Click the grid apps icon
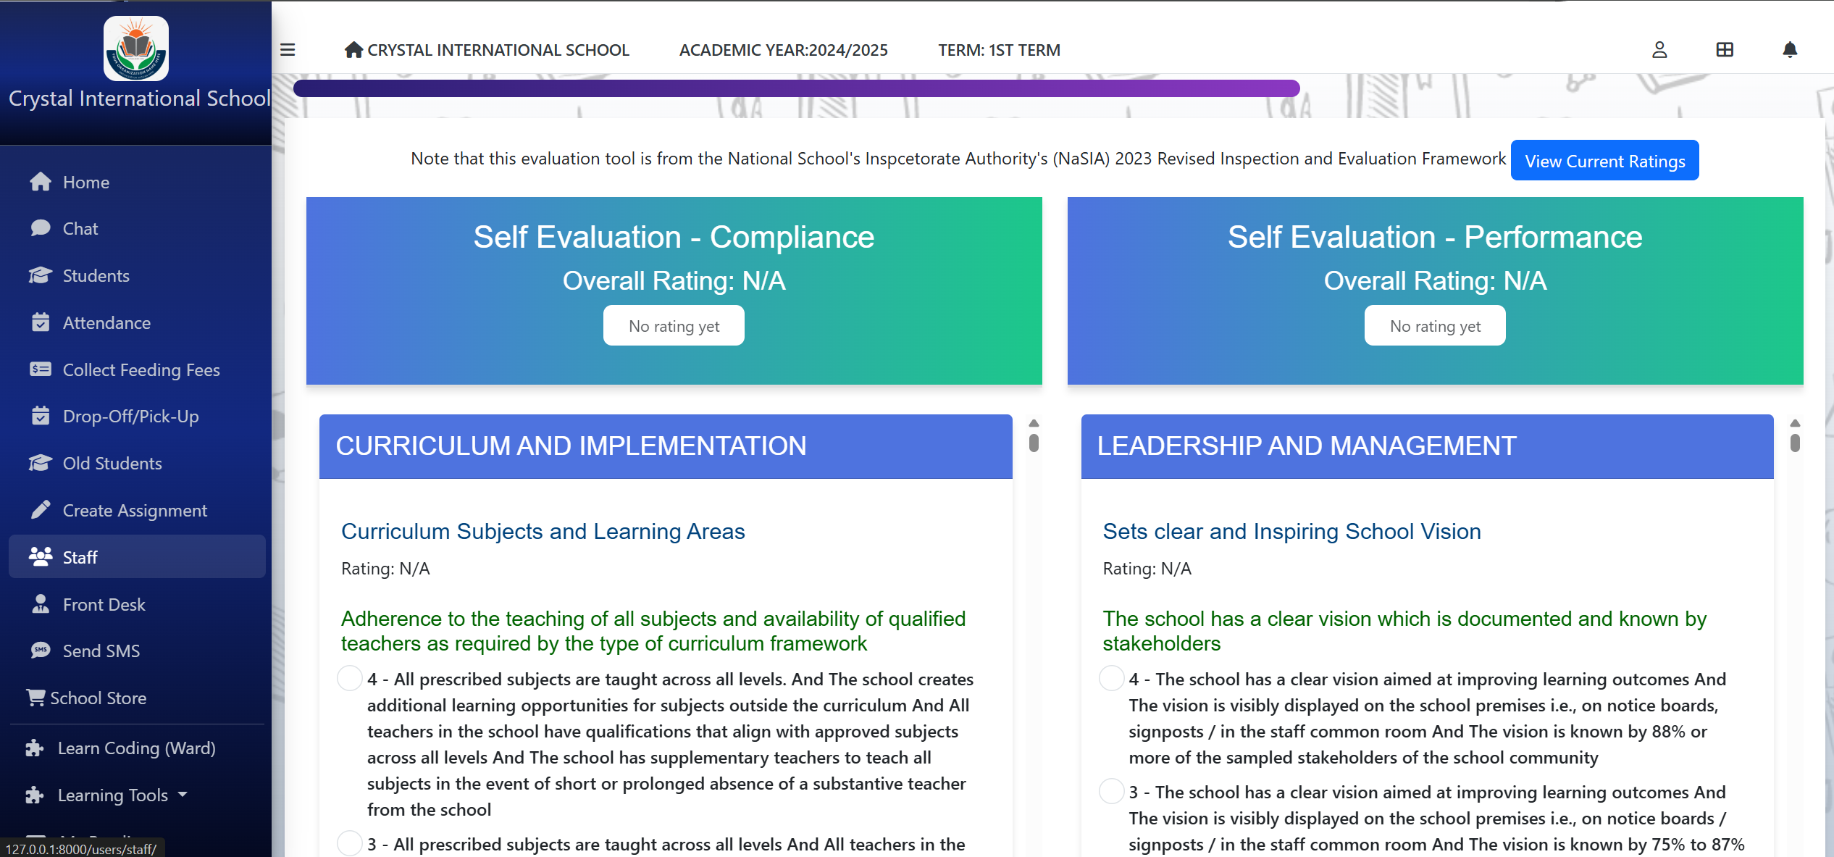The height and width of the screenshot is (857, 1834). 1725,50
